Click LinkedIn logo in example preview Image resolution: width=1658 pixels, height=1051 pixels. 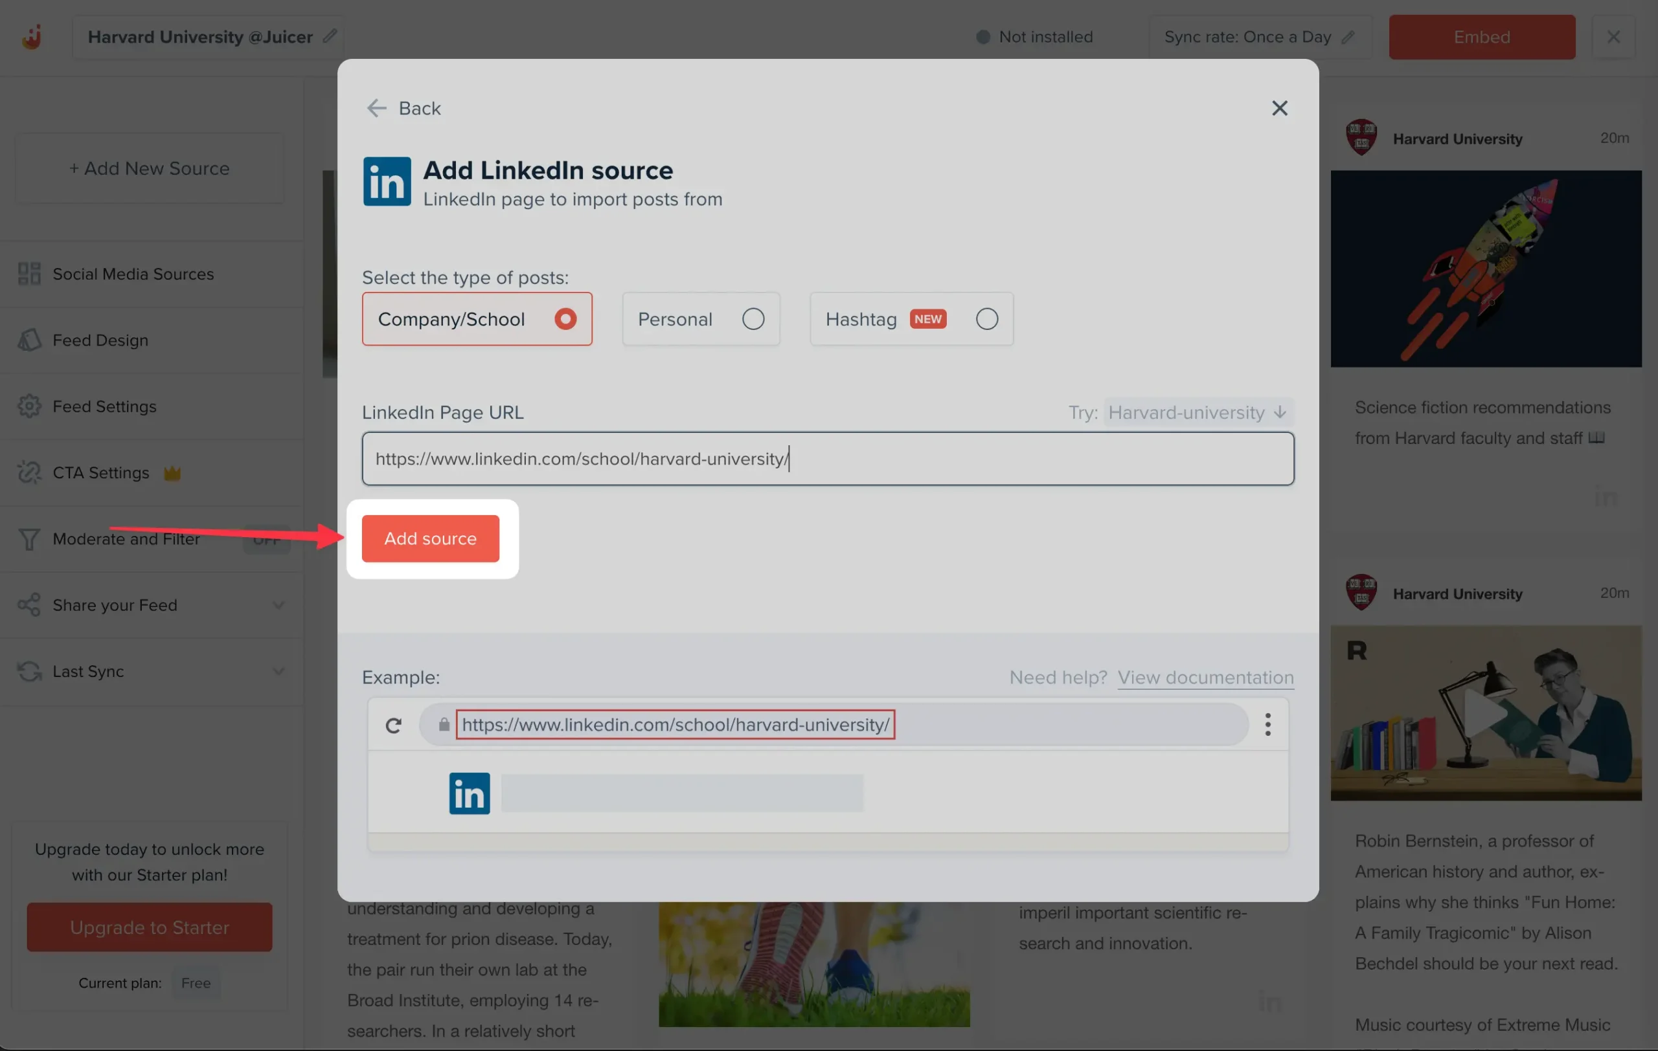click(x=470, y=794)
